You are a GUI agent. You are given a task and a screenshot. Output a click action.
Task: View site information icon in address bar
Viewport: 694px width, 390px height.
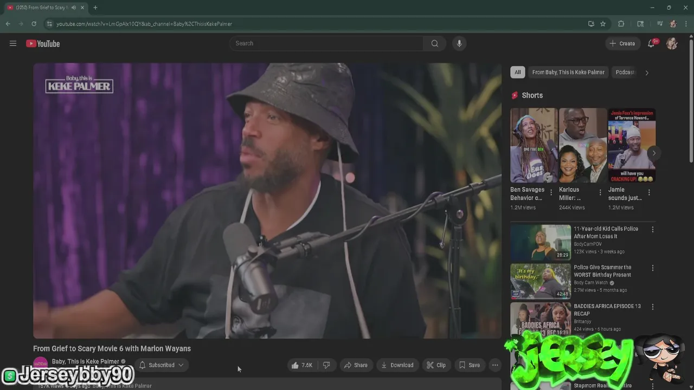(x=49, y=24)
